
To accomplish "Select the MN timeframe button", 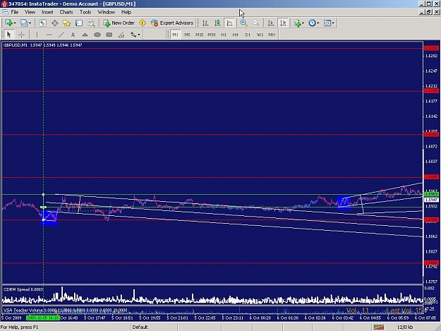I will pos(272,35).
